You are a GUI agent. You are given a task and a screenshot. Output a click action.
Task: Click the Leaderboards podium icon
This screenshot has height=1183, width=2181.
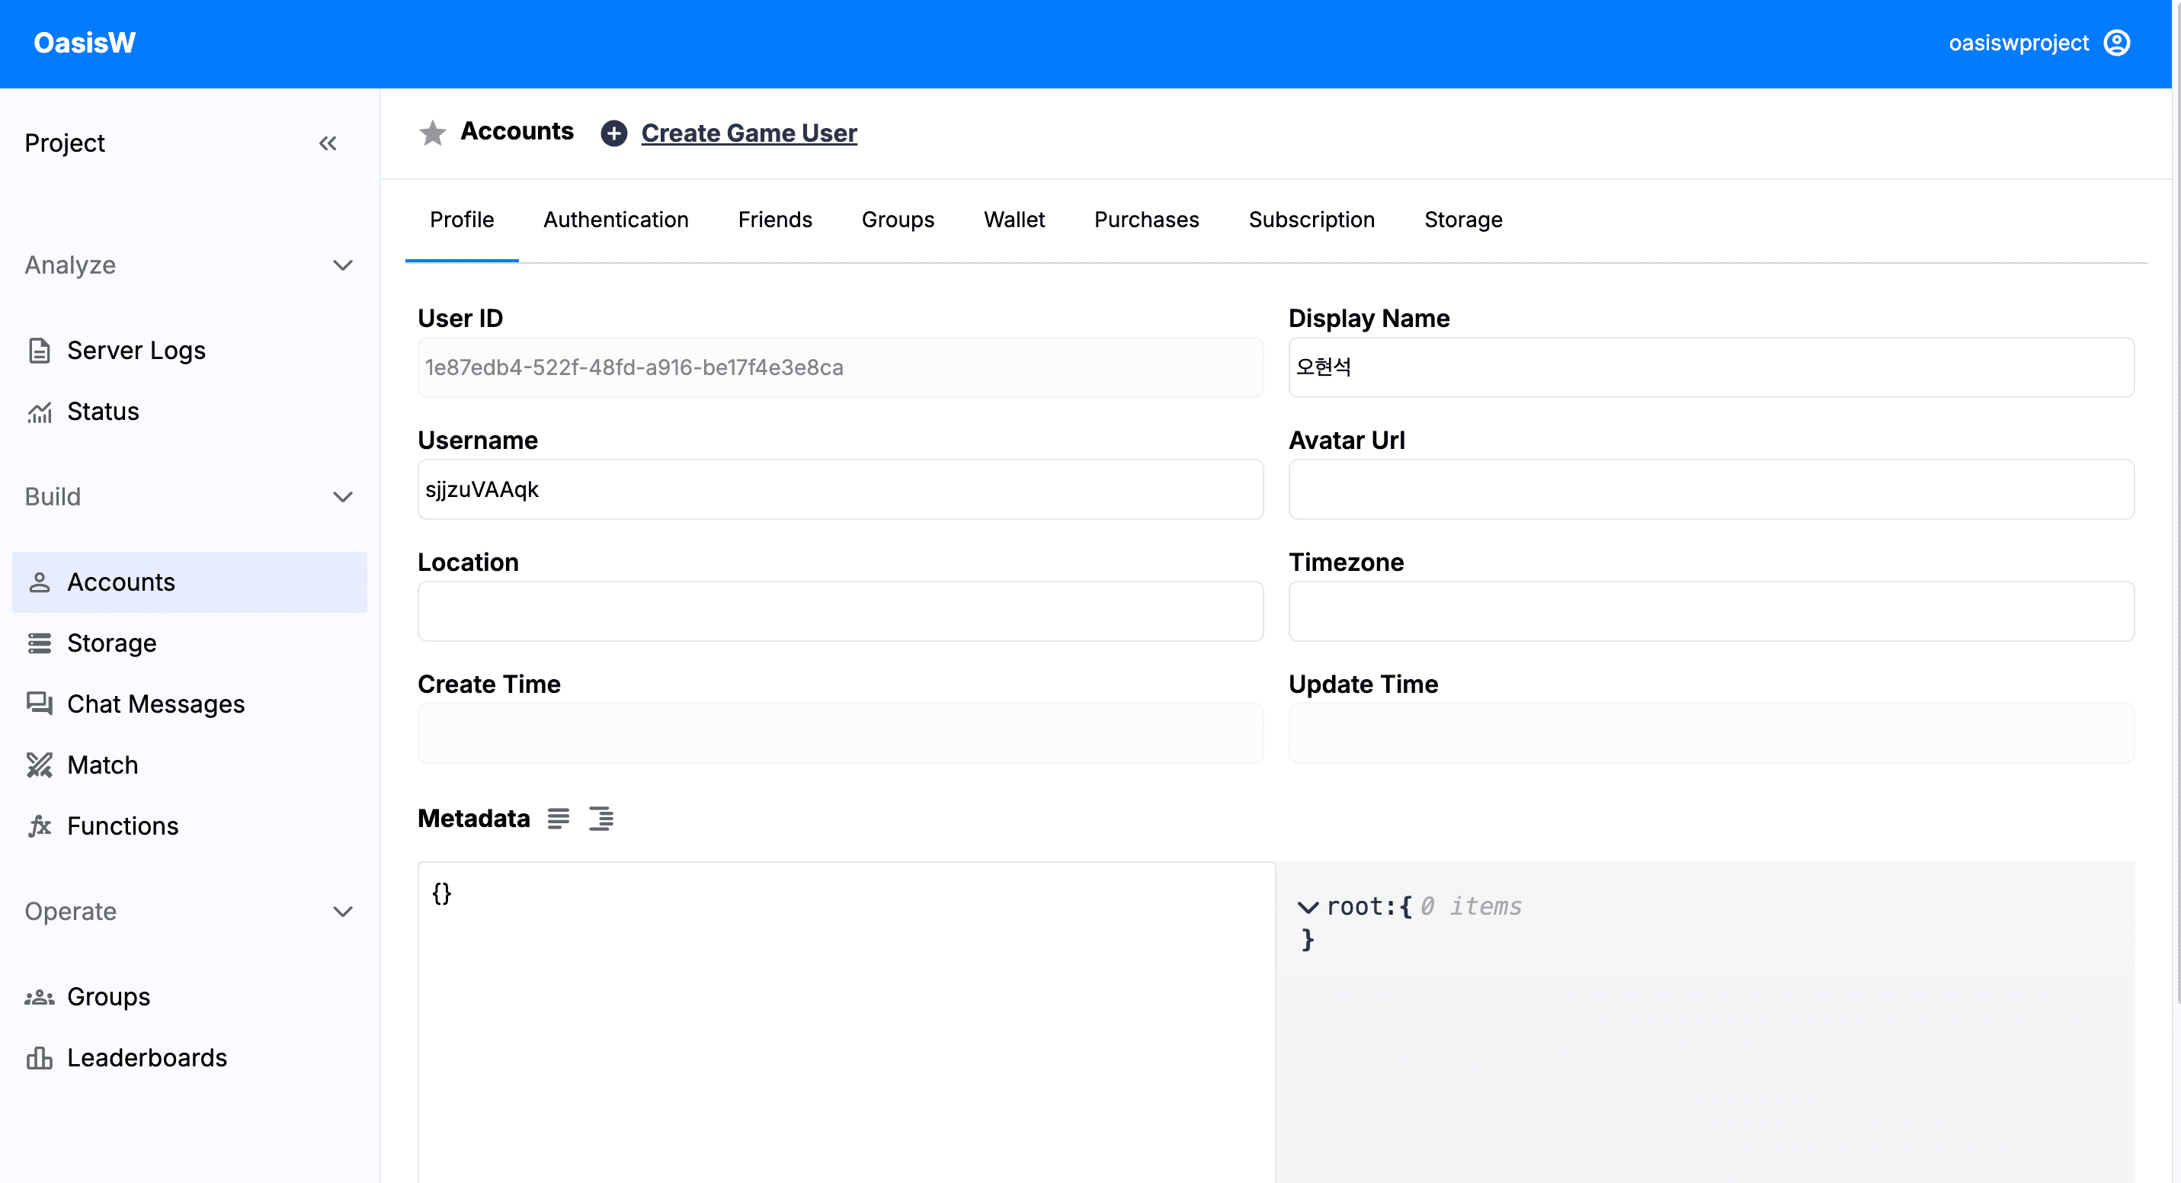(39, 1058)
